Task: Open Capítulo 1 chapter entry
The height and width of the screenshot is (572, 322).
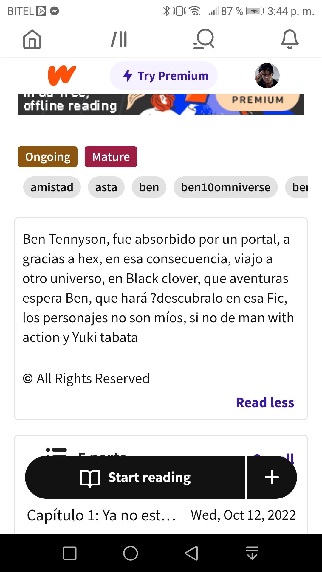Action: [x=161, y=515]
